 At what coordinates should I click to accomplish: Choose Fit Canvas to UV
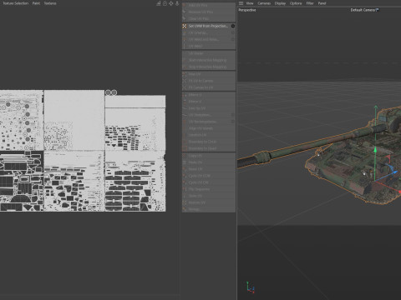[x=209, y=87]
